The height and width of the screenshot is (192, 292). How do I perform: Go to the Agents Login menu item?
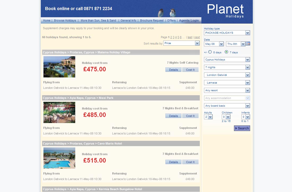(189, 21)
